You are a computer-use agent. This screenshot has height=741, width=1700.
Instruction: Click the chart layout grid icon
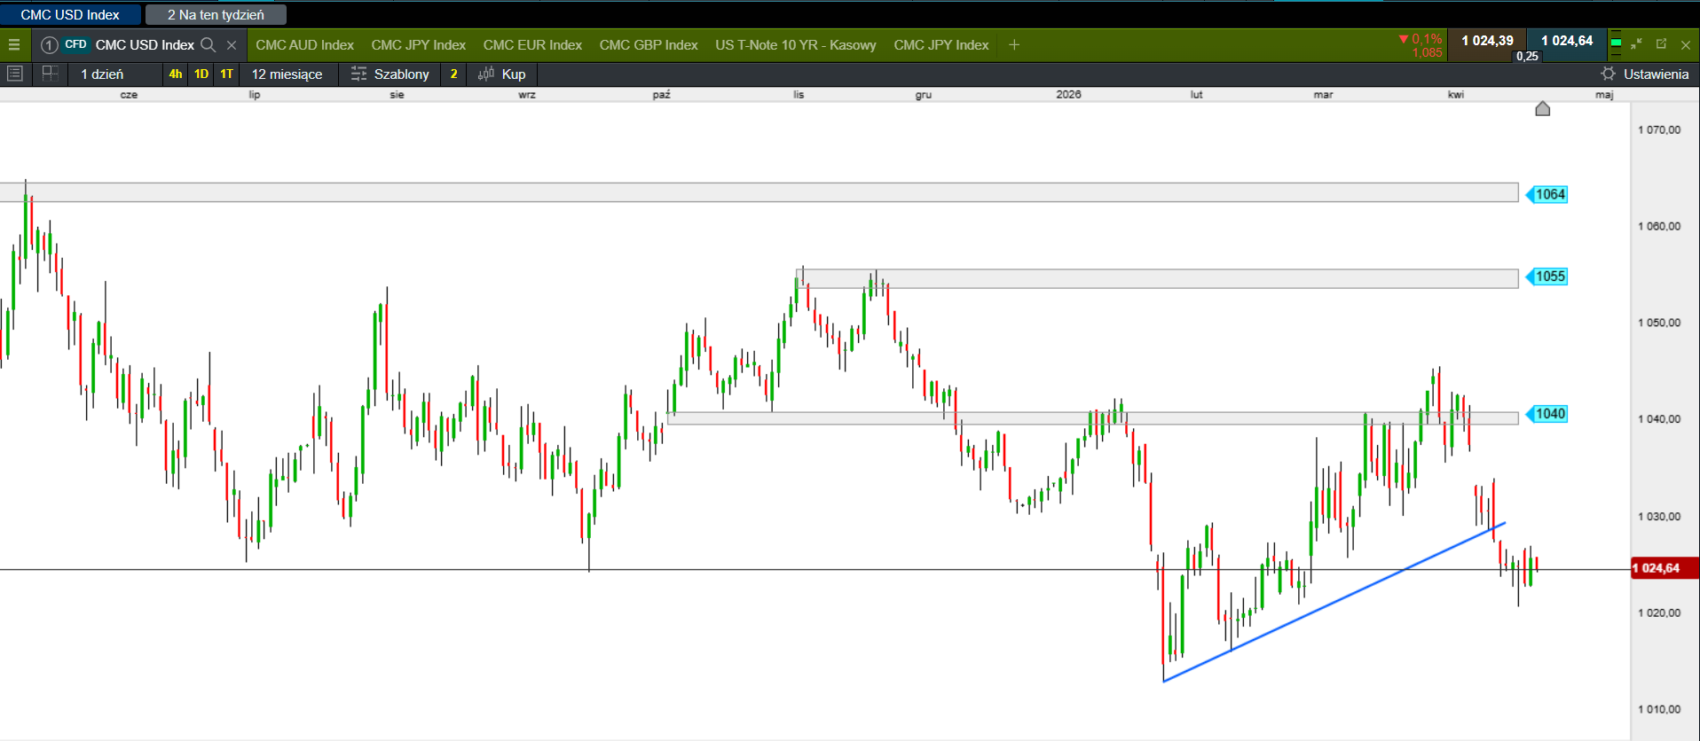point(51,74)
